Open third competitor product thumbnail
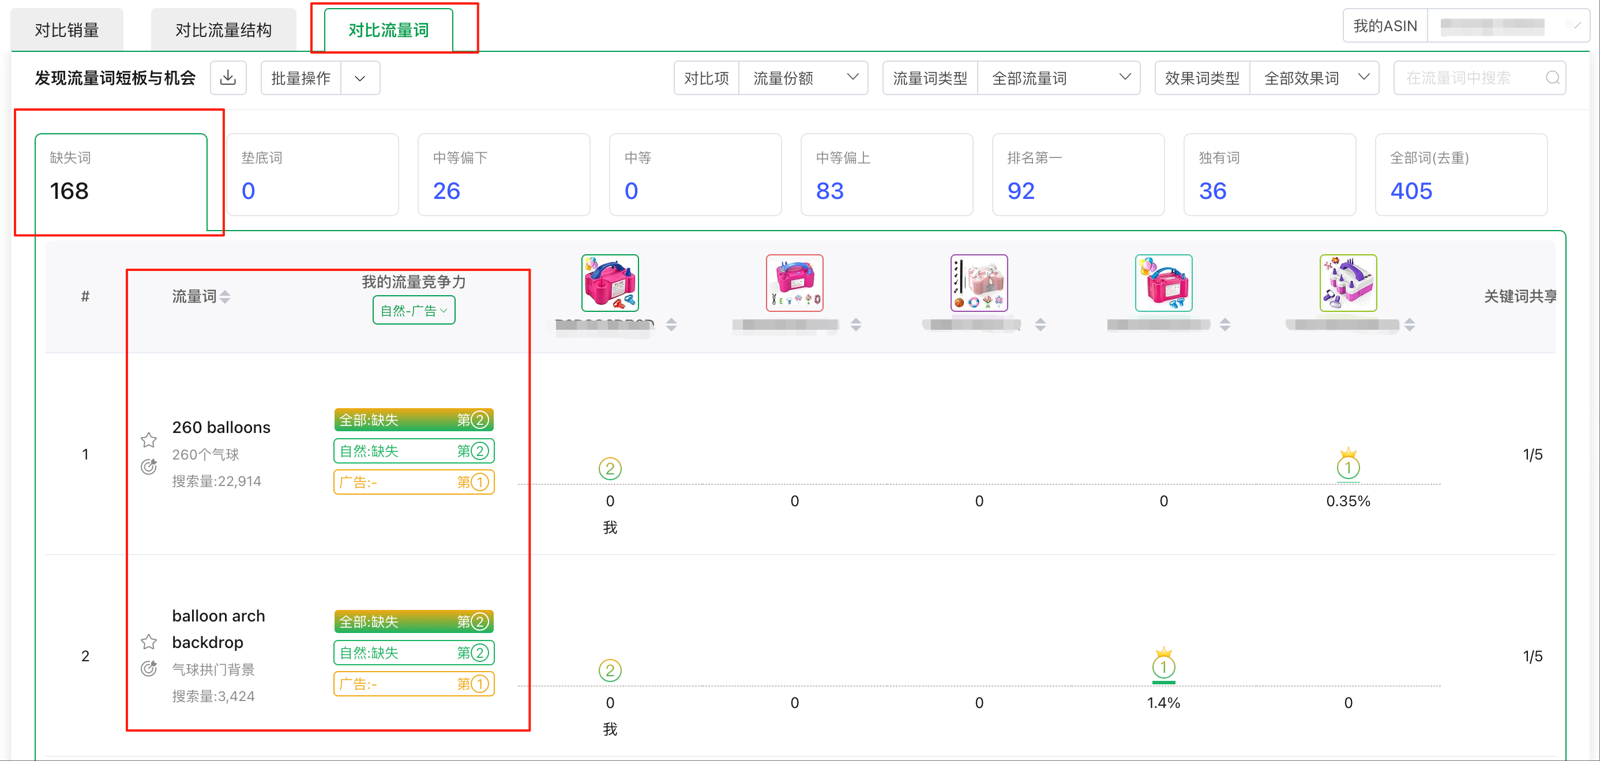 click(x=979, y=283)
